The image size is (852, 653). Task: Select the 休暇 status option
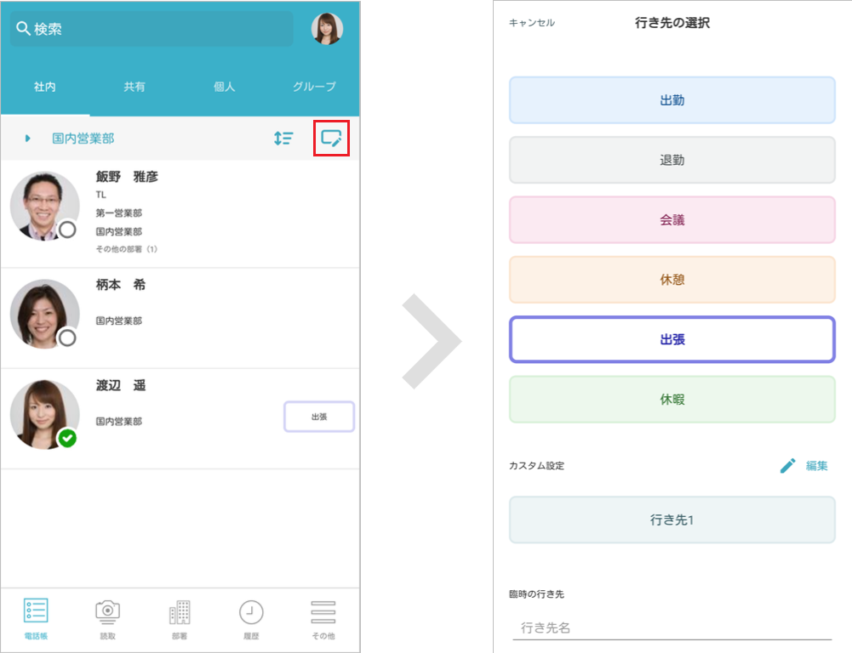pyautogui.click(x=672, y=399)
